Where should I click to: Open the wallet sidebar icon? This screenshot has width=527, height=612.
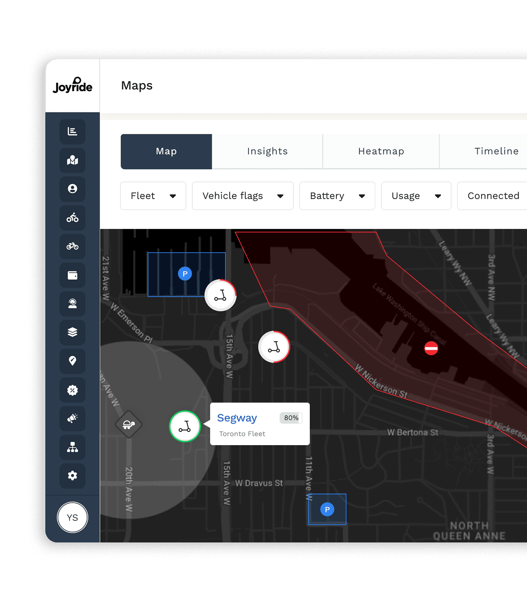pos(72,275)
